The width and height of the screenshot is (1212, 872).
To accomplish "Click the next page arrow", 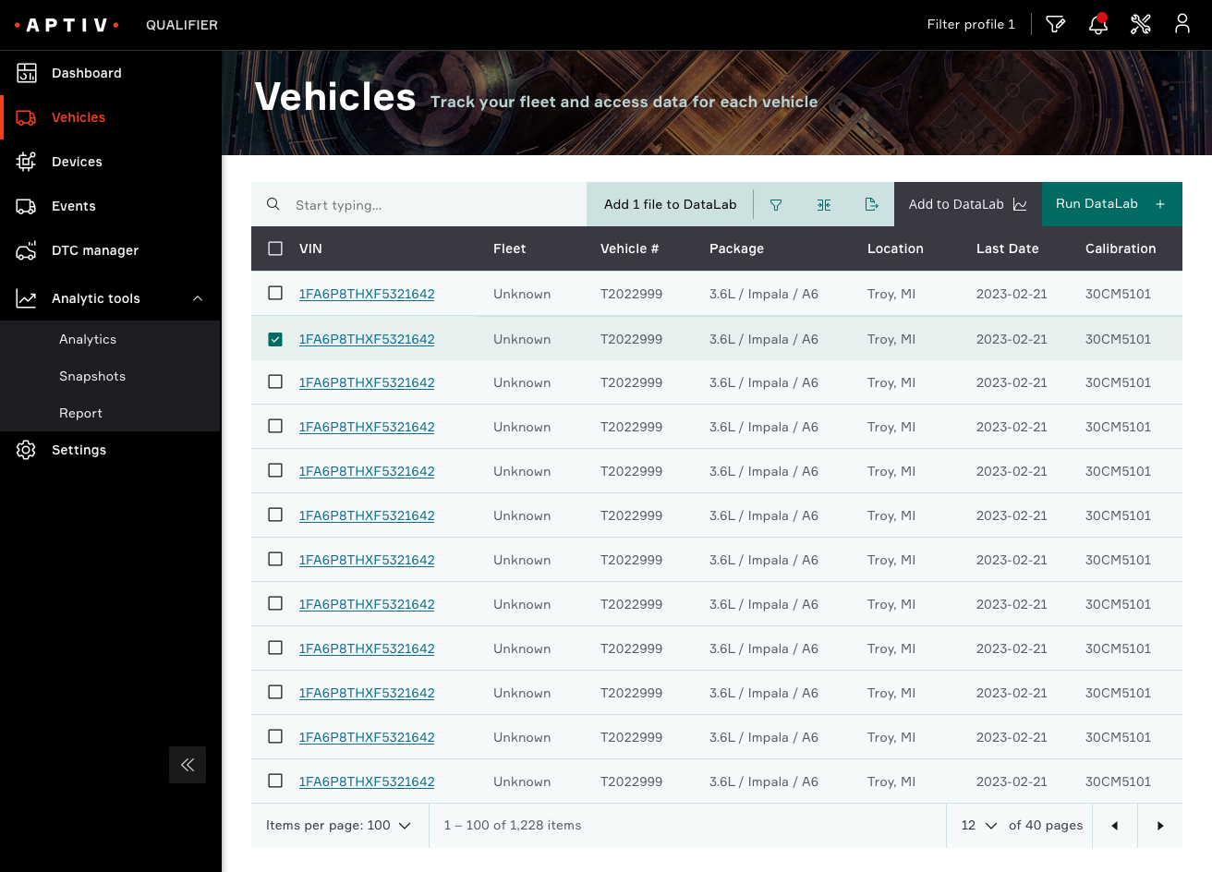I will [x=1159, y=825].
